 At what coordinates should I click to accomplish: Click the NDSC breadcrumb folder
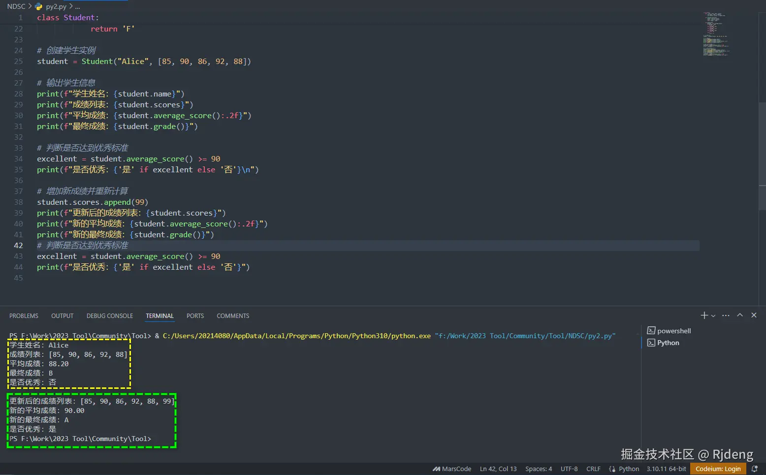[x=16, y=6]
